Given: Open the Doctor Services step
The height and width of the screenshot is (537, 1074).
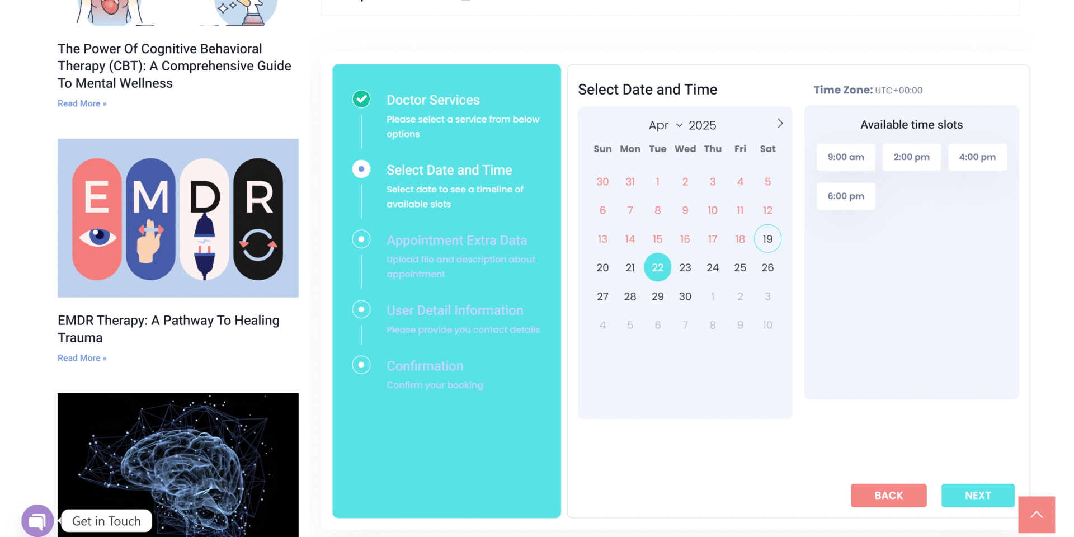Looking at the screenshot, I should [433, 100].
